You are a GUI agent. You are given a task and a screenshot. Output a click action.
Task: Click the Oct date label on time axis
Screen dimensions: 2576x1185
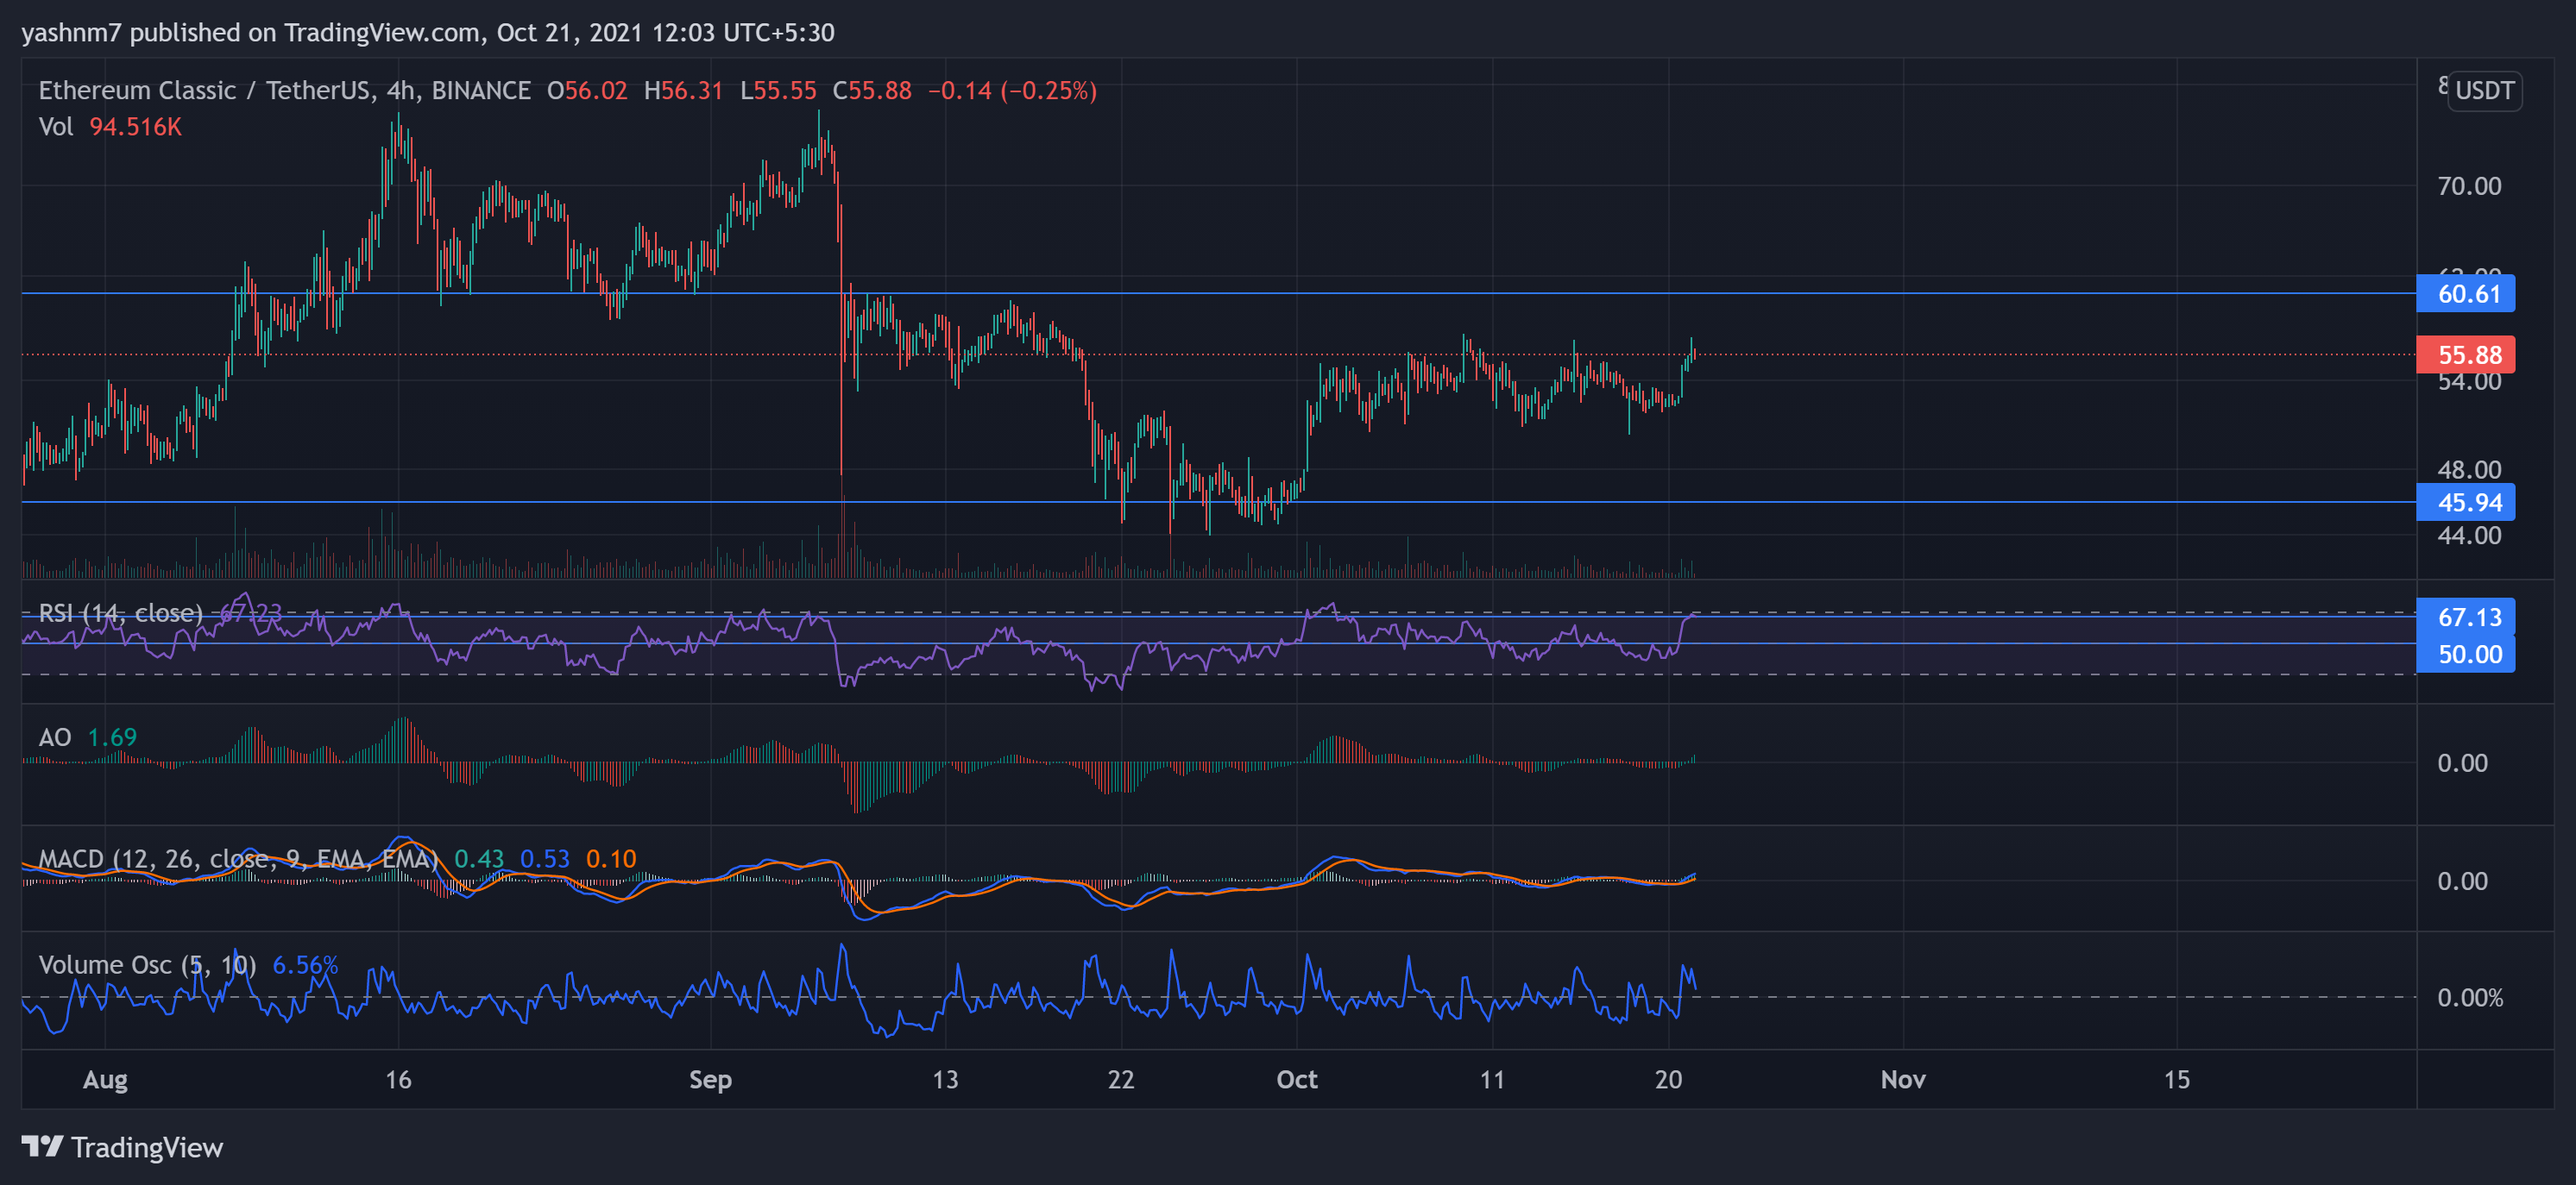(1297, 1080)
